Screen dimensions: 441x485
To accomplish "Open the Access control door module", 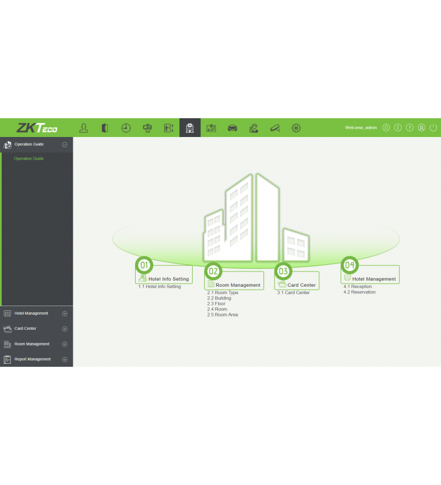I will coord(105,128).
